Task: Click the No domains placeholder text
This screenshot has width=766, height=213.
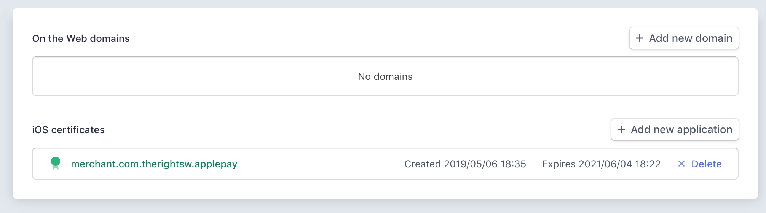Action: [x=385, y=76]
